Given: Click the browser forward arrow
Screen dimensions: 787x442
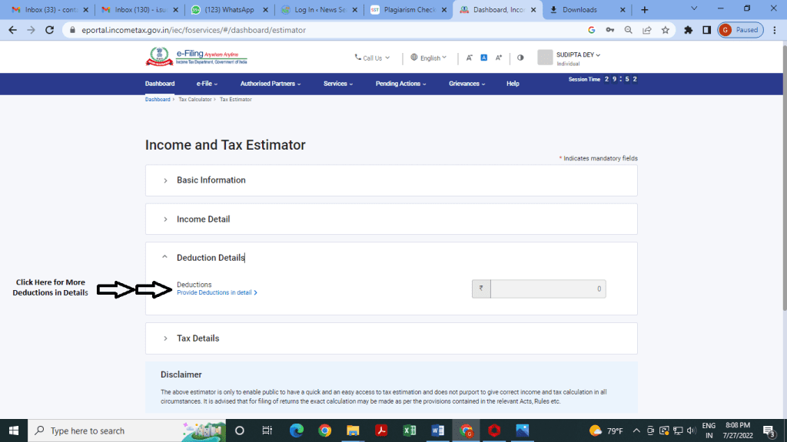Looking at the screenshot, I should 31,30.
